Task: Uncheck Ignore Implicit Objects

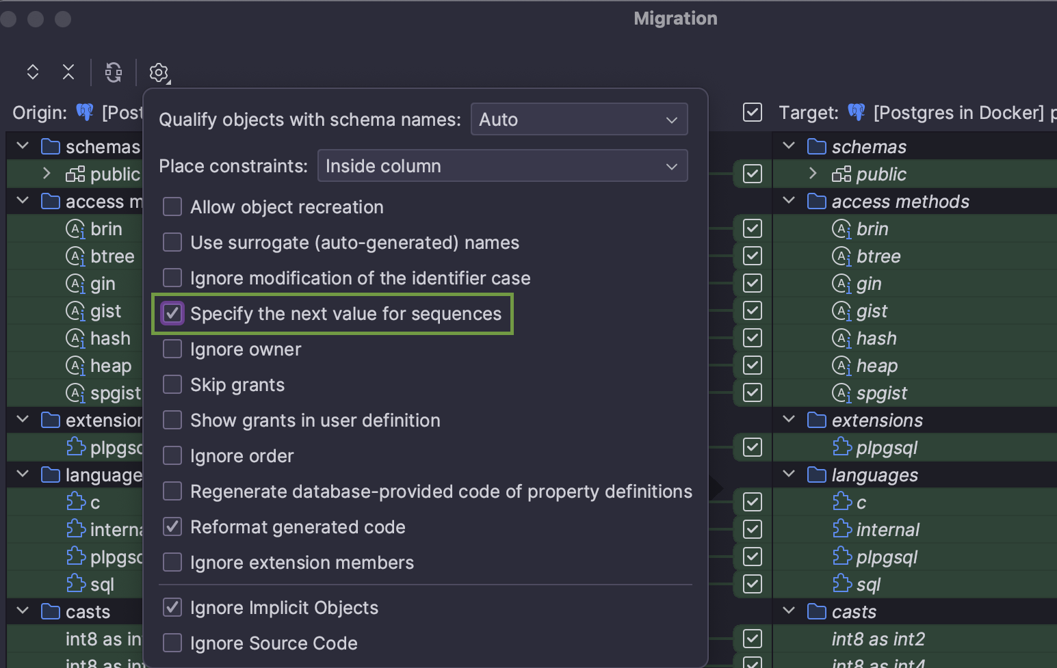Action: 172,607
